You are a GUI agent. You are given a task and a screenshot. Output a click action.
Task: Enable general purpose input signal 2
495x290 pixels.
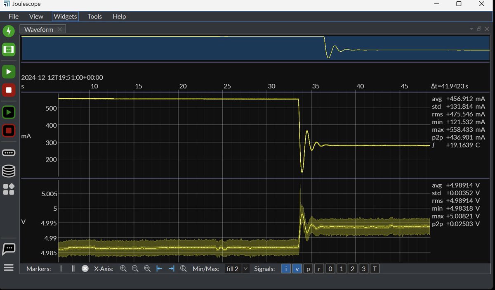point(352,269)
